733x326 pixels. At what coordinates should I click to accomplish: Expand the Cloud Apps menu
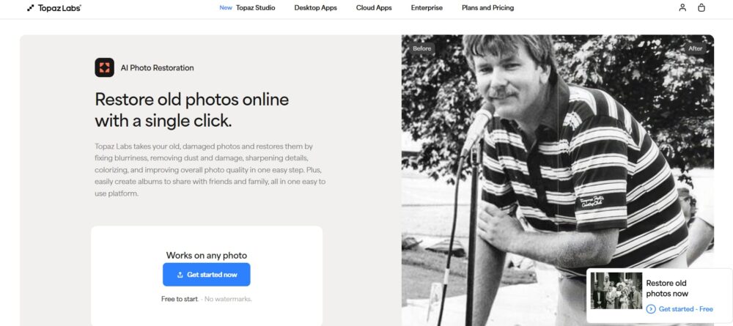pyautogui.click(x=374, y=8)
